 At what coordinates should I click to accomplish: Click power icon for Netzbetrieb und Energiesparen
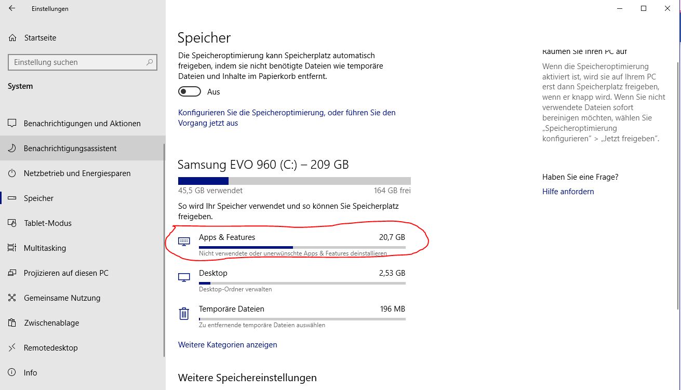[x=12, y=173]
